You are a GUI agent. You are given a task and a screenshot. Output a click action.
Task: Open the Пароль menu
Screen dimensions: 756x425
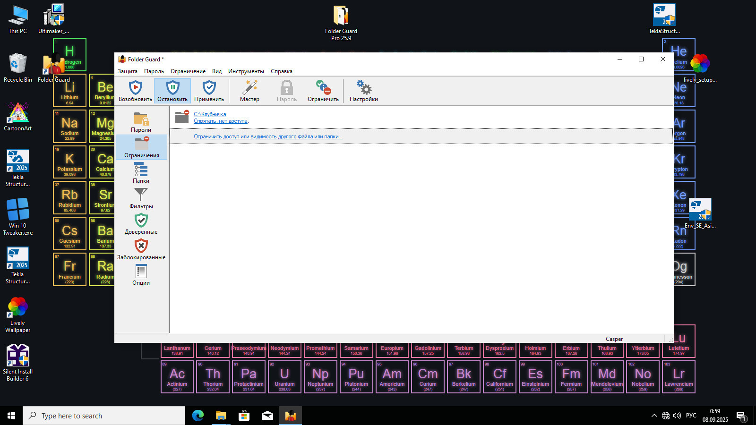click(x=154, y=71)
